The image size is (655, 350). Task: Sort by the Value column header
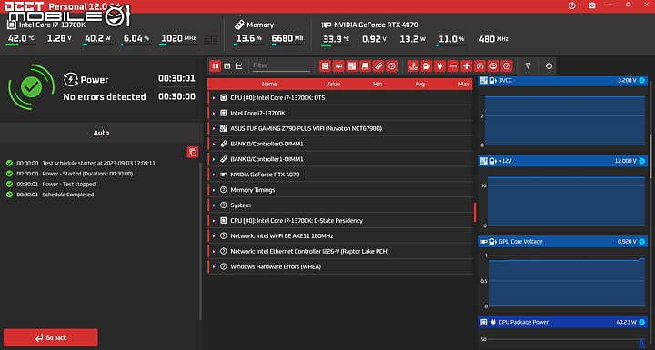click(x=333, y=84)
